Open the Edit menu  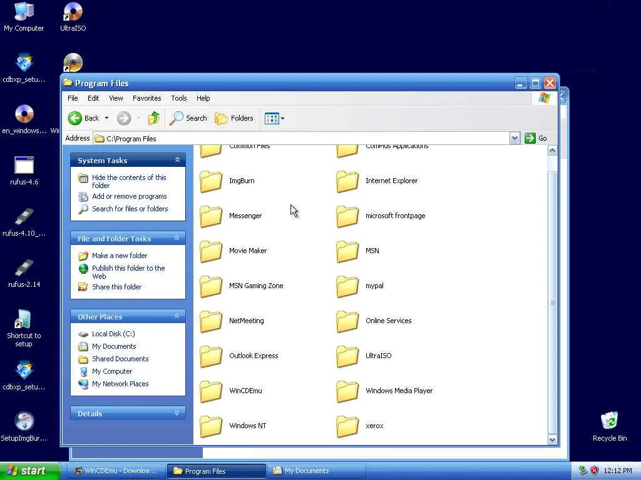point(93,98)
